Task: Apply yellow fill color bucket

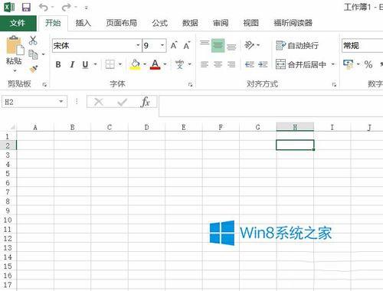Action: point(136,64)
